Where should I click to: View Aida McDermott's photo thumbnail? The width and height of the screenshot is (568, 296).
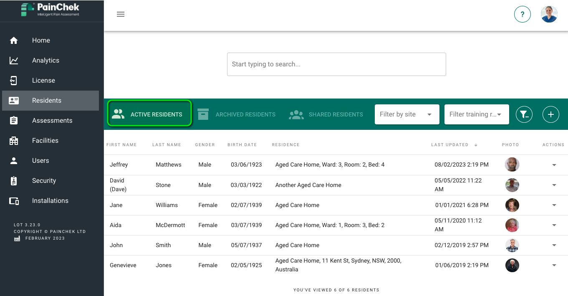(x=512, y=225)
